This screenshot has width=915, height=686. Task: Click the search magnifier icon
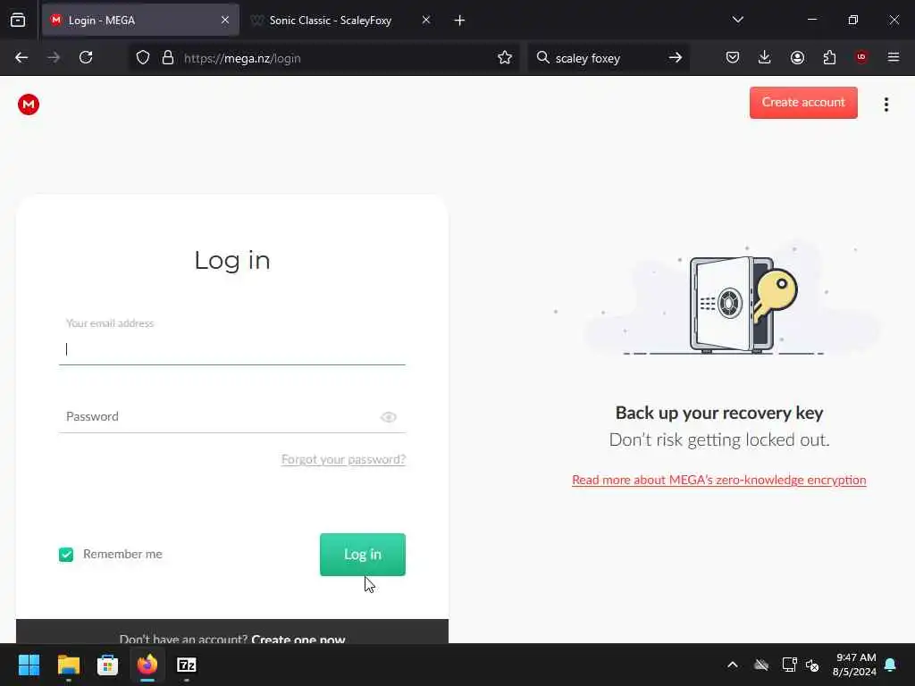542,58
